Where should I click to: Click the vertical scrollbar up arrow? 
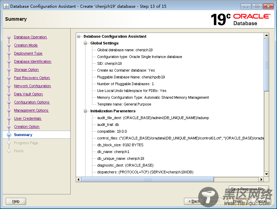266,35
